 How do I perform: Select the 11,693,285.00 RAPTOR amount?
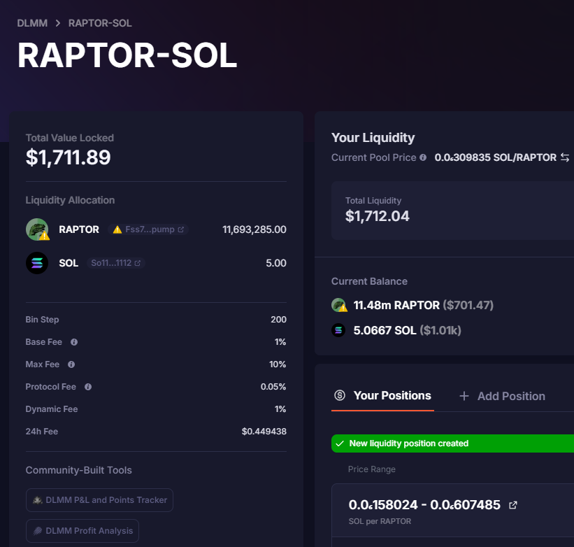point(254,229)
